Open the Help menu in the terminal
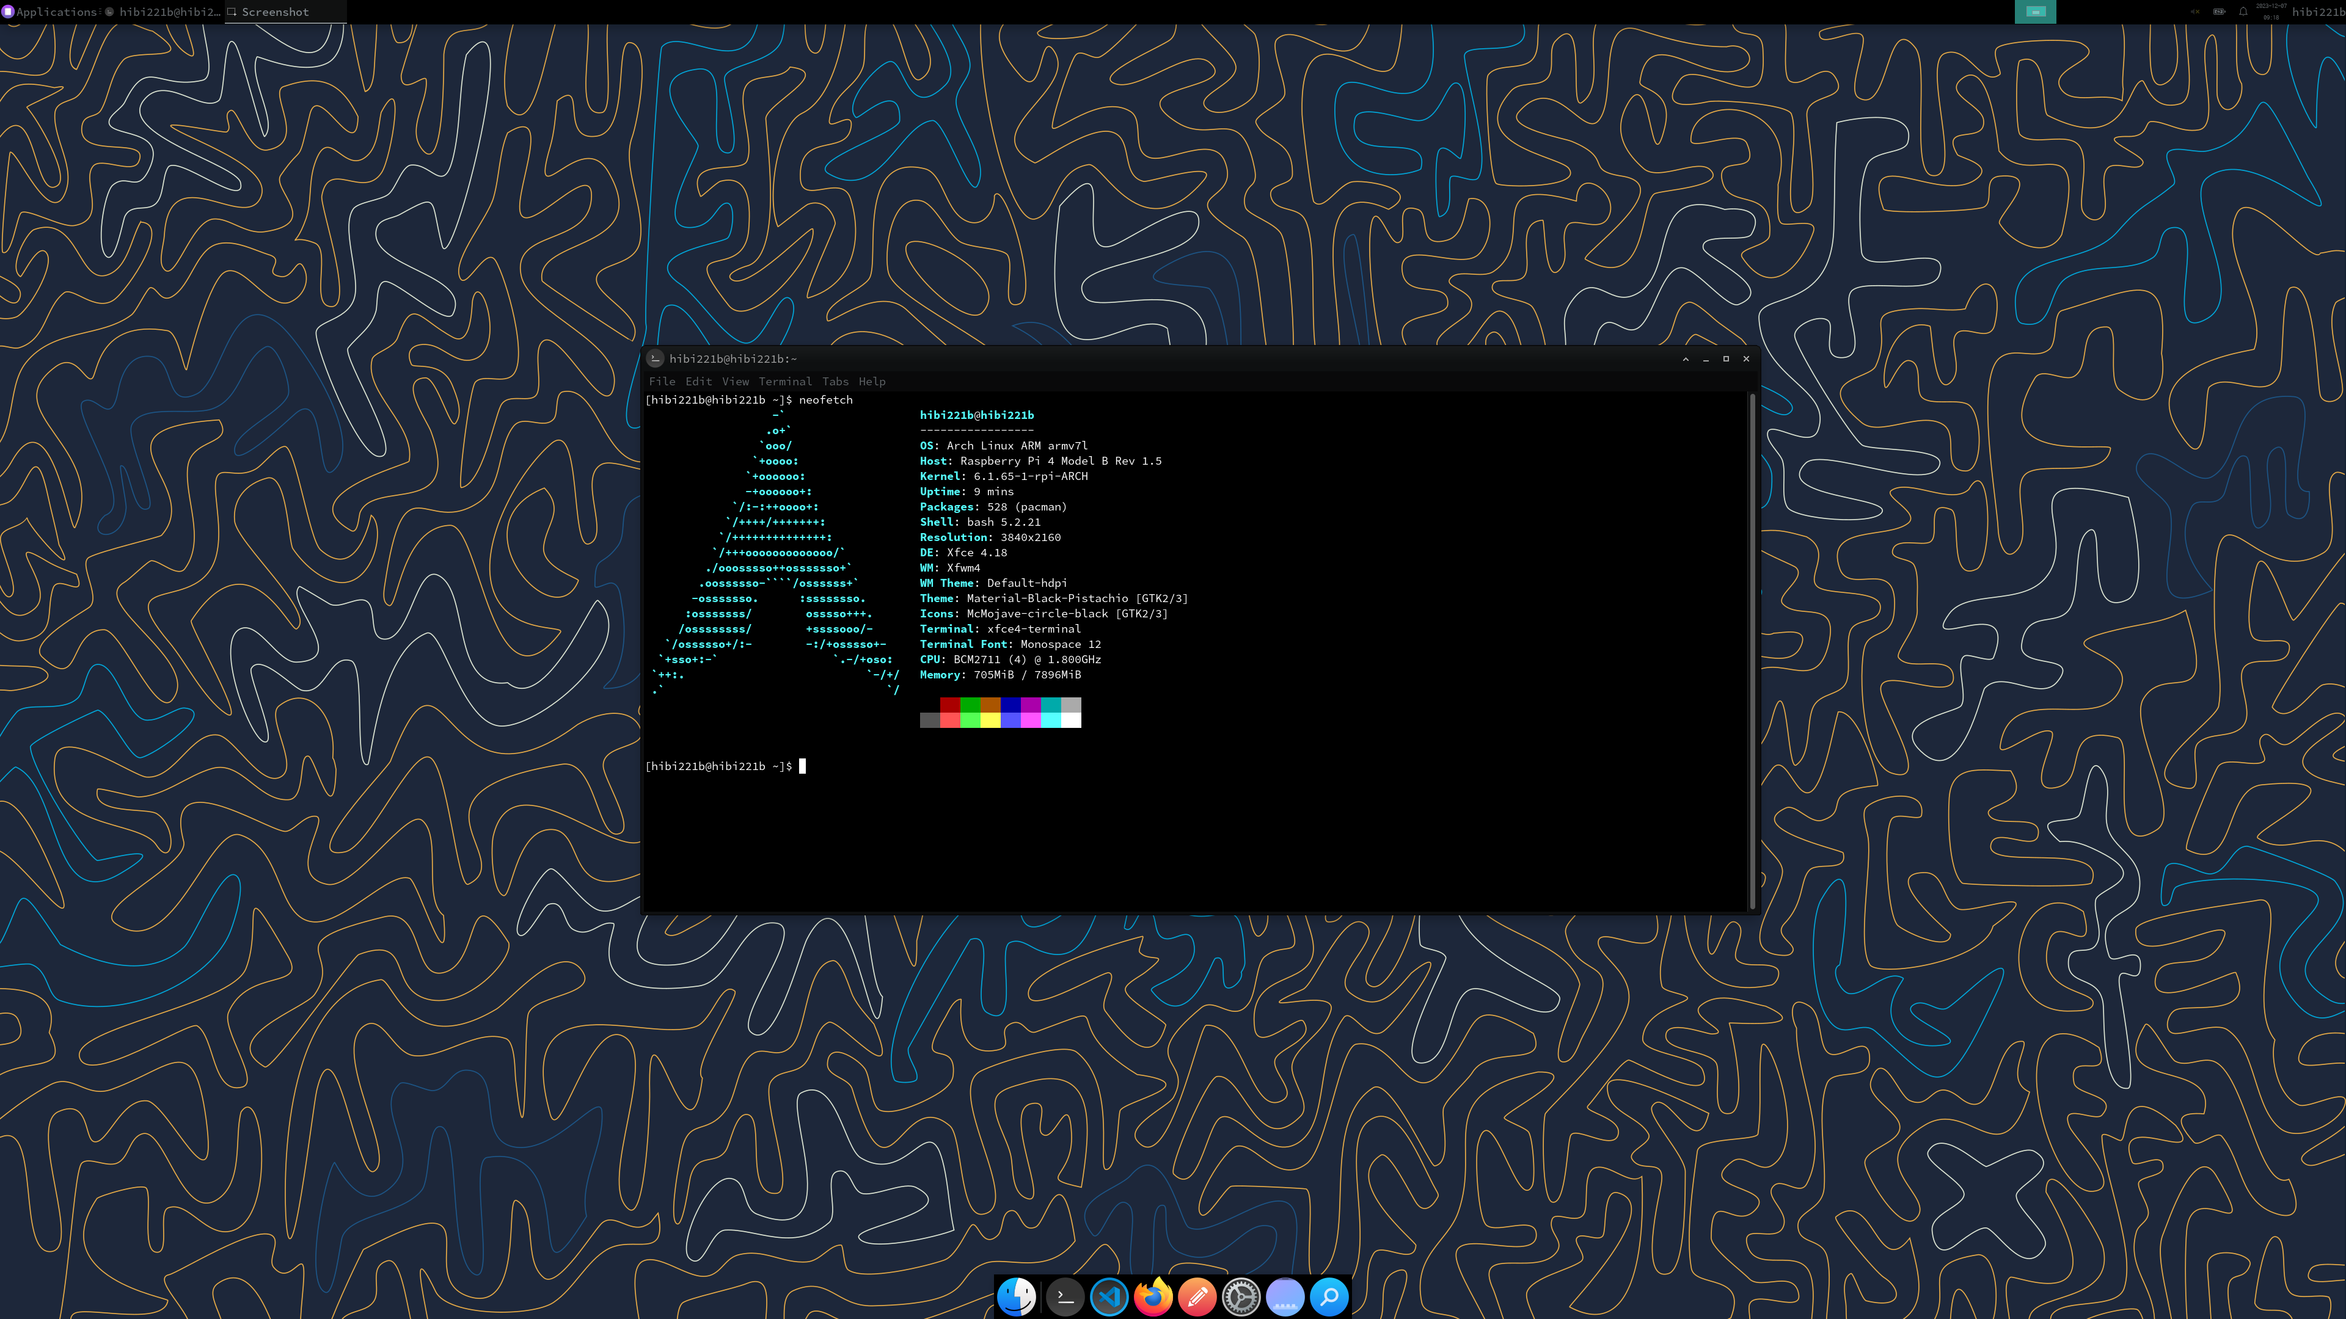 [x=872, y=382]
